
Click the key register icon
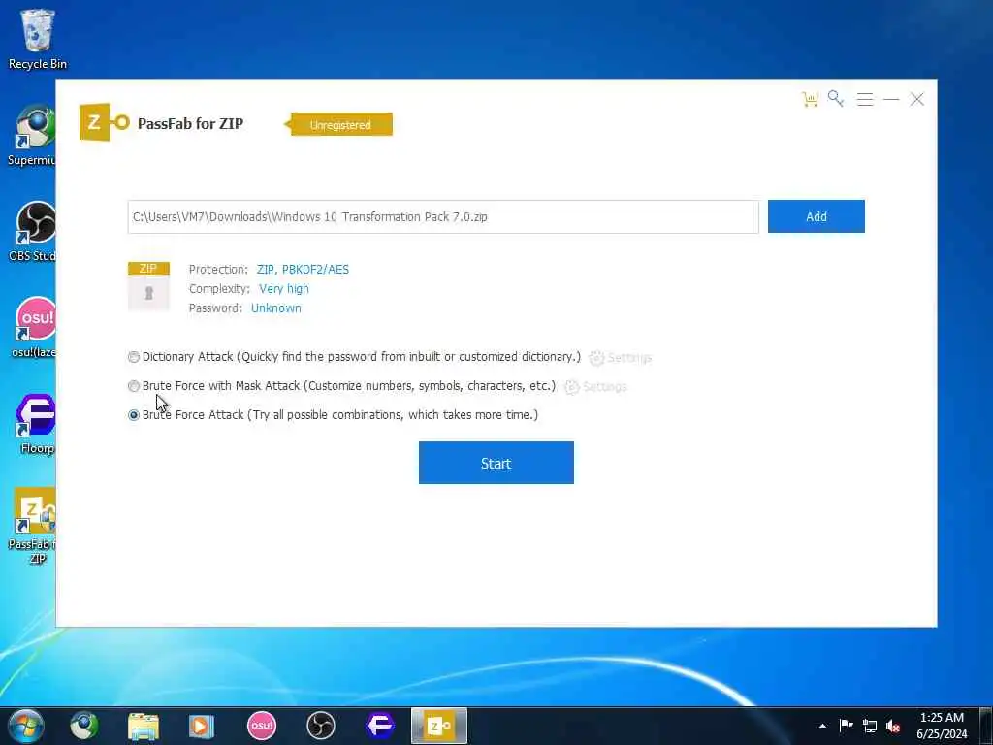[836, 99]
